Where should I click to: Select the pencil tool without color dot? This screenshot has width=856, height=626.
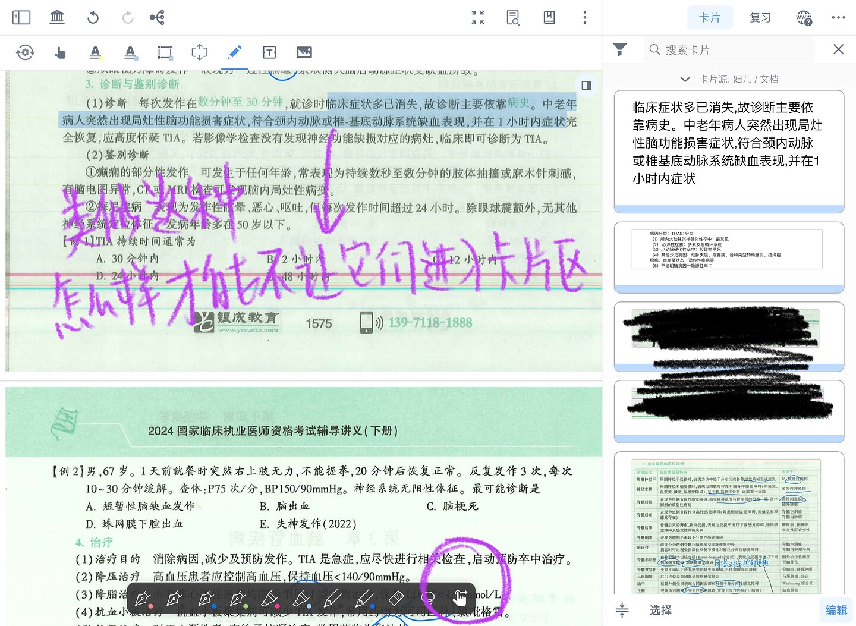[x=333, y=597]
